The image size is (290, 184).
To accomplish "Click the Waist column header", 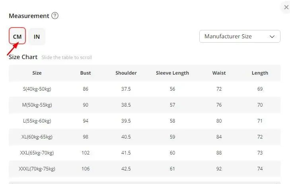I will click(219, 73).
